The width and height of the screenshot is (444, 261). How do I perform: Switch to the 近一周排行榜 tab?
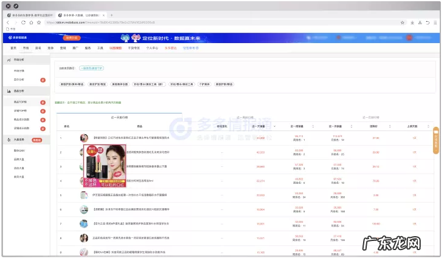click(x=246, y=118)
